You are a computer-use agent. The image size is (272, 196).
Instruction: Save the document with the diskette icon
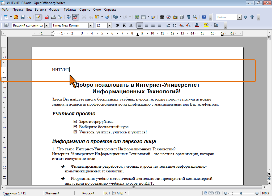pos(23,17)
